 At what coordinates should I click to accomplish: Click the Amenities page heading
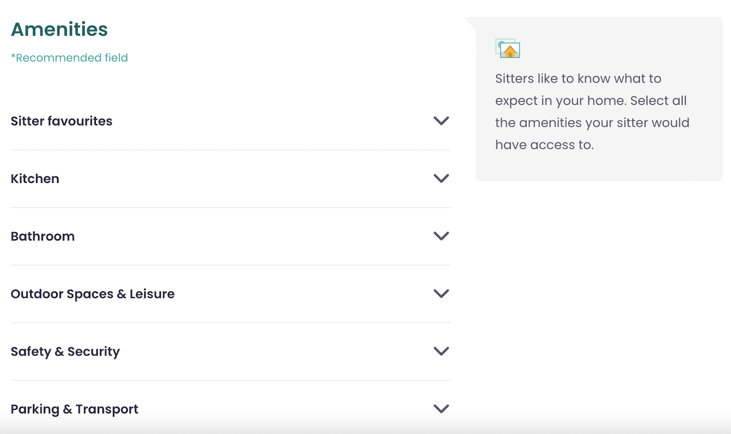pyautogui.click(x=59, y=29)
